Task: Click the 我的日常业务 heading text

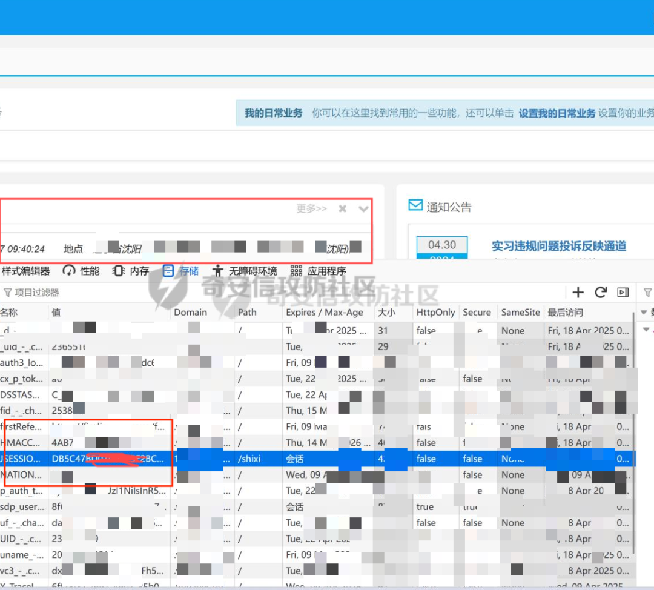Action: point(273,113)
